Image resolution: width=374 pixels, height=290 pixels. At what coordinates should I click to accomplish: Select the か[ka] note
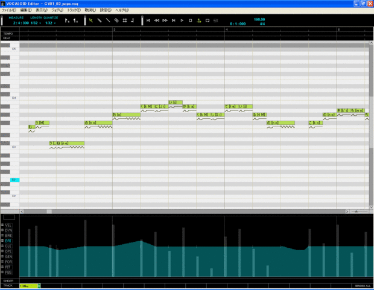click(189, 107)
